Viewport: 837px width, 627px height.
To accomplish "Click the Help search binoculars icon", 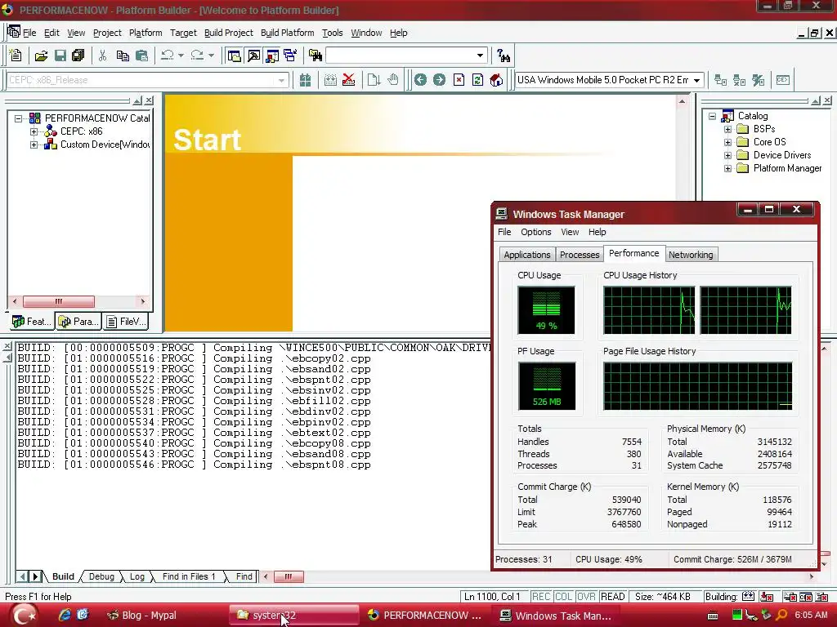I will [503, 56].
